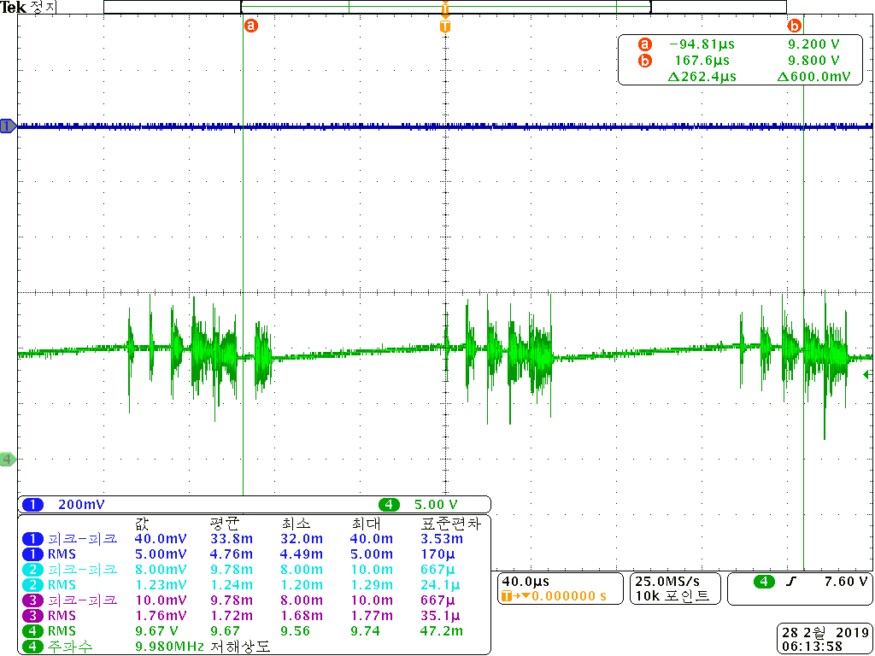Screen dimensions: 875x656
Task: Click the orange trigger position T marker
Action: (x=444, y=26)
